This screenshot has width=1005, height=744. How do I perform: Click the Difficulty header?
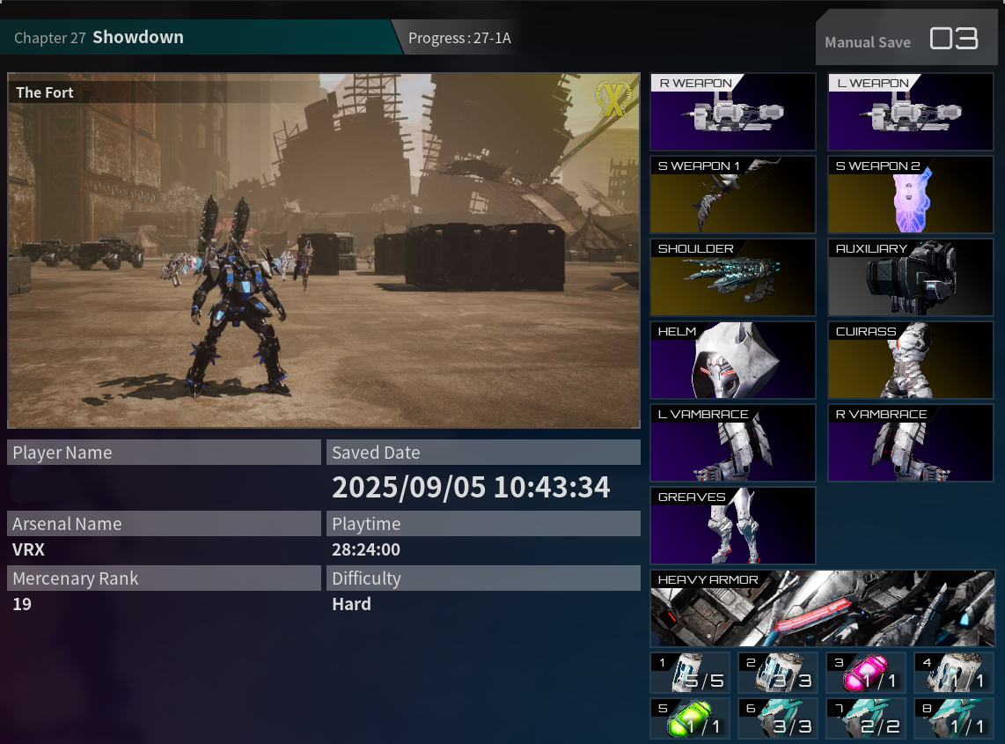(x=483, y=578)
